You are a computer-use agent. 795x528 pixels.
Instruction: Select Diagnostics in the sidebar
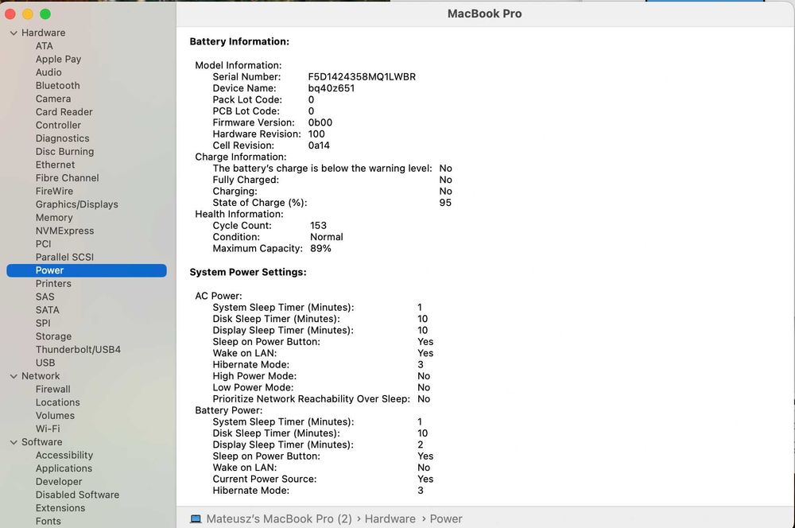(62, 138)
